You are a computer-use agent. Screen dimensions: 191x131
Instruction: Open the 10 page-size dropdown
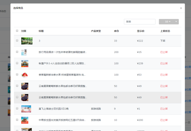coord(168,22)
